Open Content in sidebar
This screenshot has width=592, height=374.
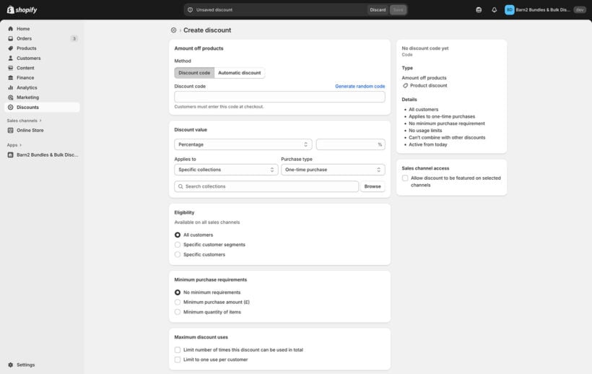pos(42,68)
